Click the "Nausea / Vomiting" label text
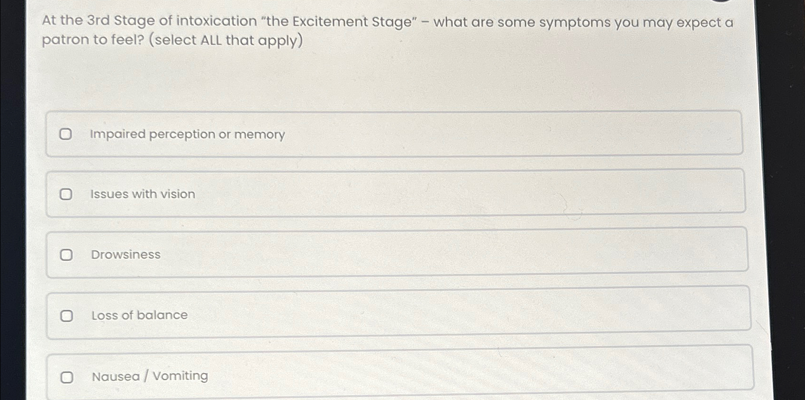Viewport: 805px width, 400px height. click(x=150, y=375)
